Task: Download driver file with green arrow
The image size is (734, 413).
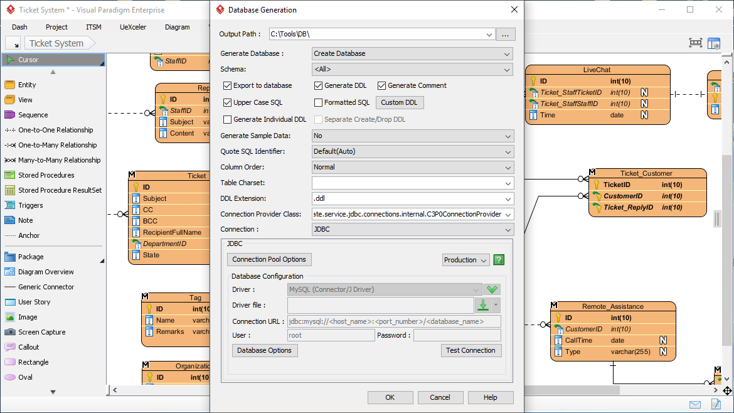Action: pyautogui.click(x=483, y=305)
